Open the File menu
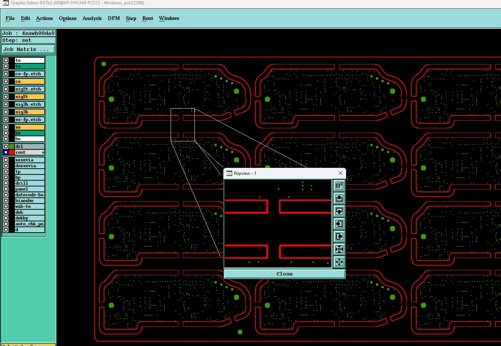501x346 pixels. click(x=10, y=18)
